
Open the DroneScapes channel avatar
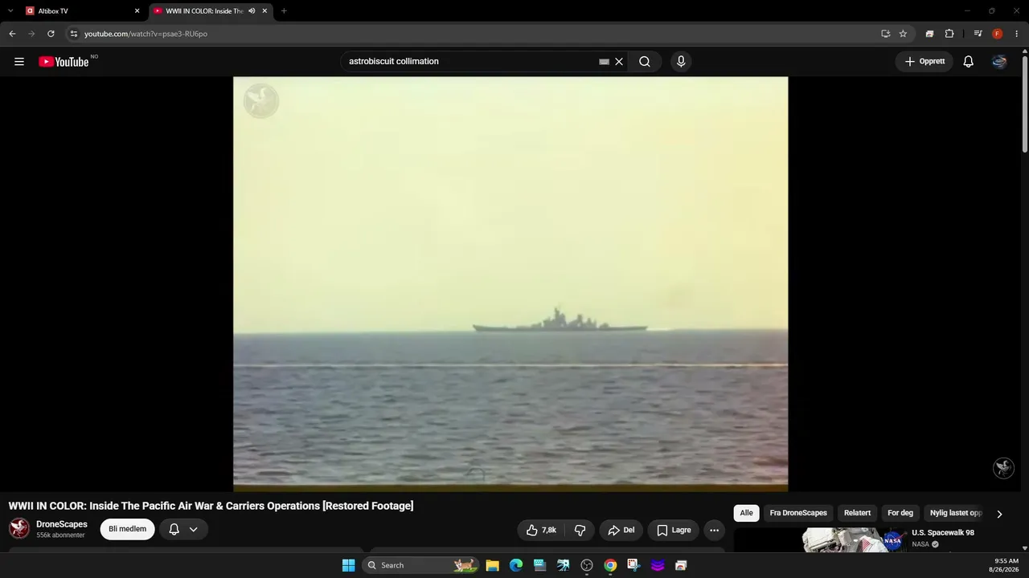(19, 528)
